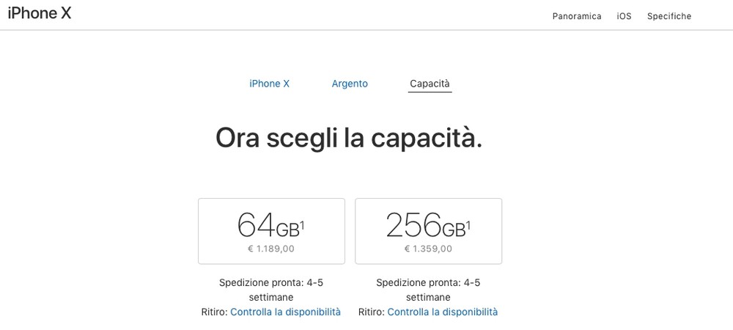
Task: Click the Ritiro label under 256GB
Action: [x=371, y=312]
